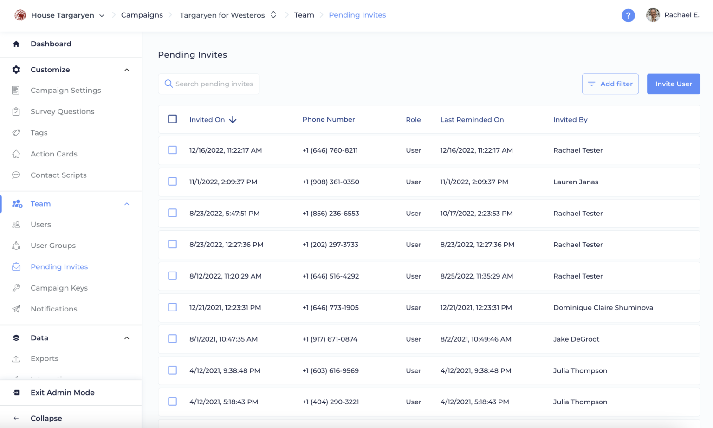Screen dimensions: 713x428
Task: Open the Add filter panel
Action: (610, 84)
